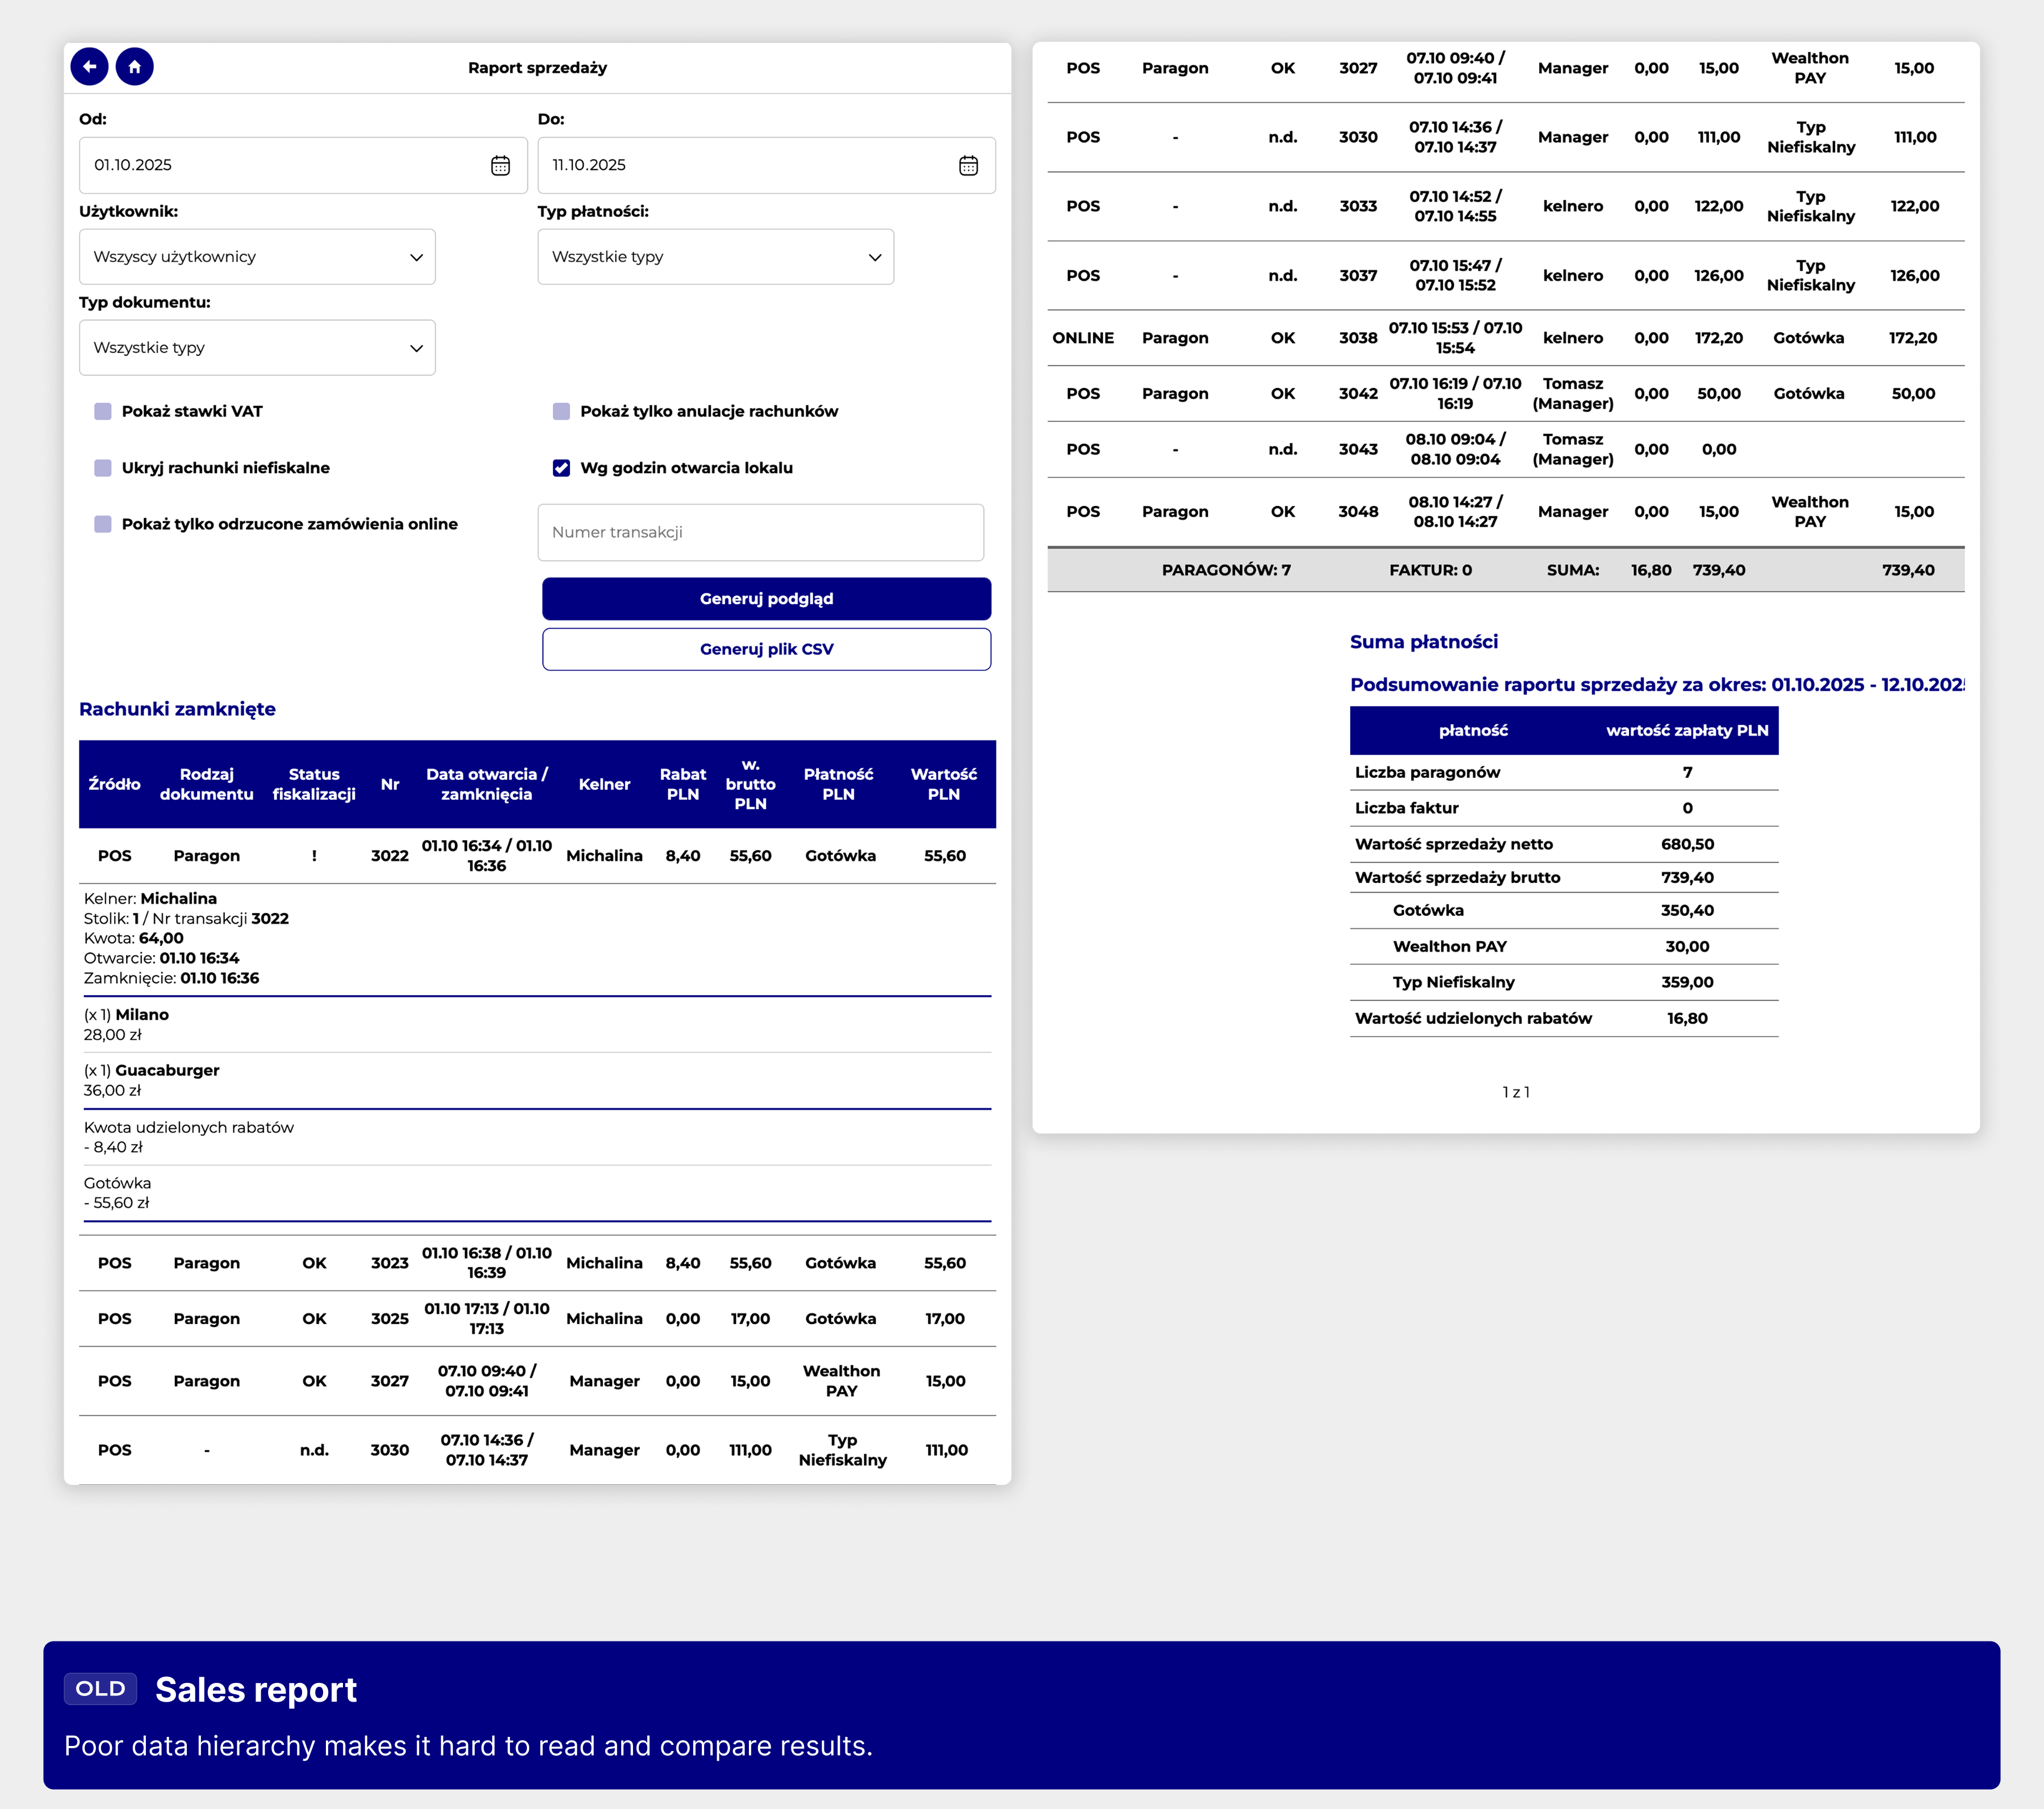Click the Generuj plik CSV button

pos(766,649)
